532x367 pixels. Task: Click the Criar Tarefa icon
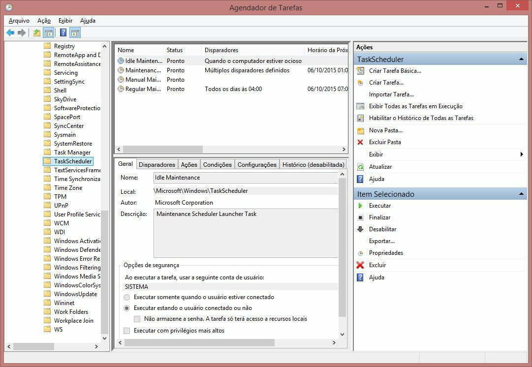[360, 83]
